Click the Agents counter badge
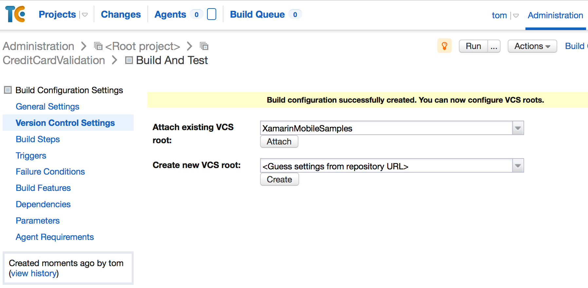Screen dimensions: 588x288 [196, 14]
